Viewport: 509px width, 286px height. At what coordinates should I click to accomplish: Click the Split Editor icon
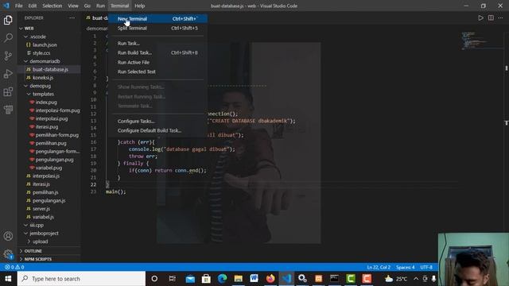pos(491,17)
